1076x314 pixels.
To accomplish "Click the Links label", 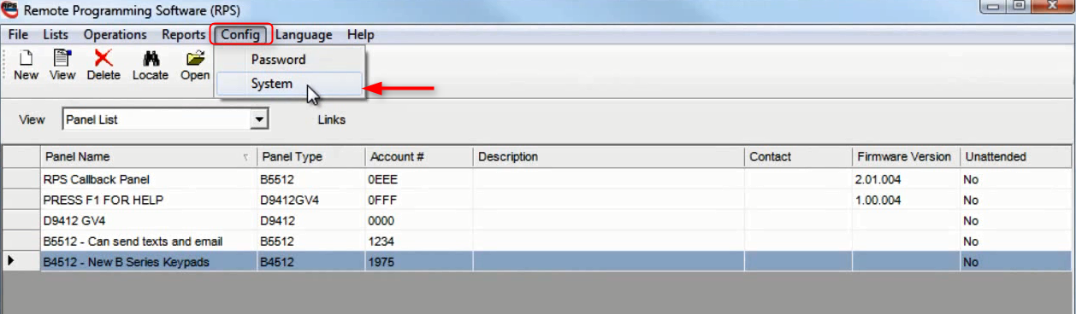I will 331,119.
